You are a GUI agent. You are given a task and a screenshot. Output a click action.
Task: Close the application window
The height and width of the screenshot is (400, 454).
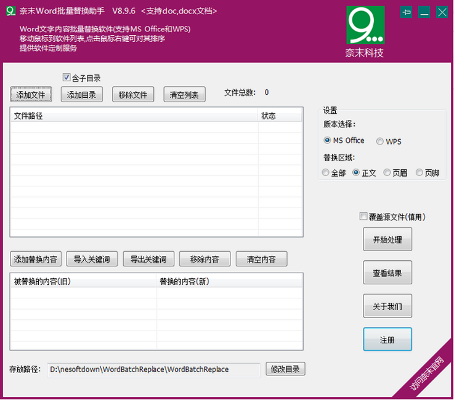(442, 12)
